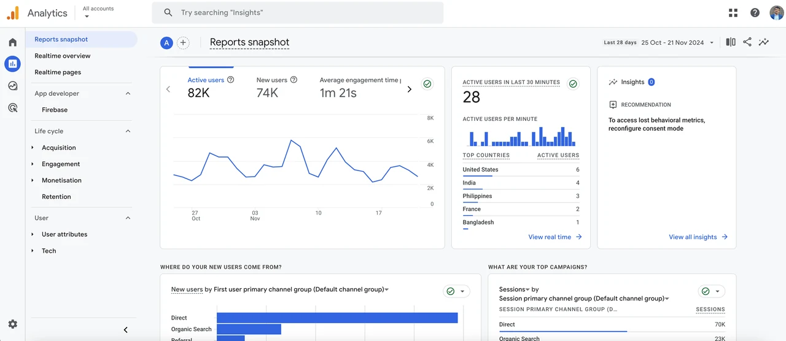Click View all insights link
Screen dimensions: 786x341
(698, 237)
